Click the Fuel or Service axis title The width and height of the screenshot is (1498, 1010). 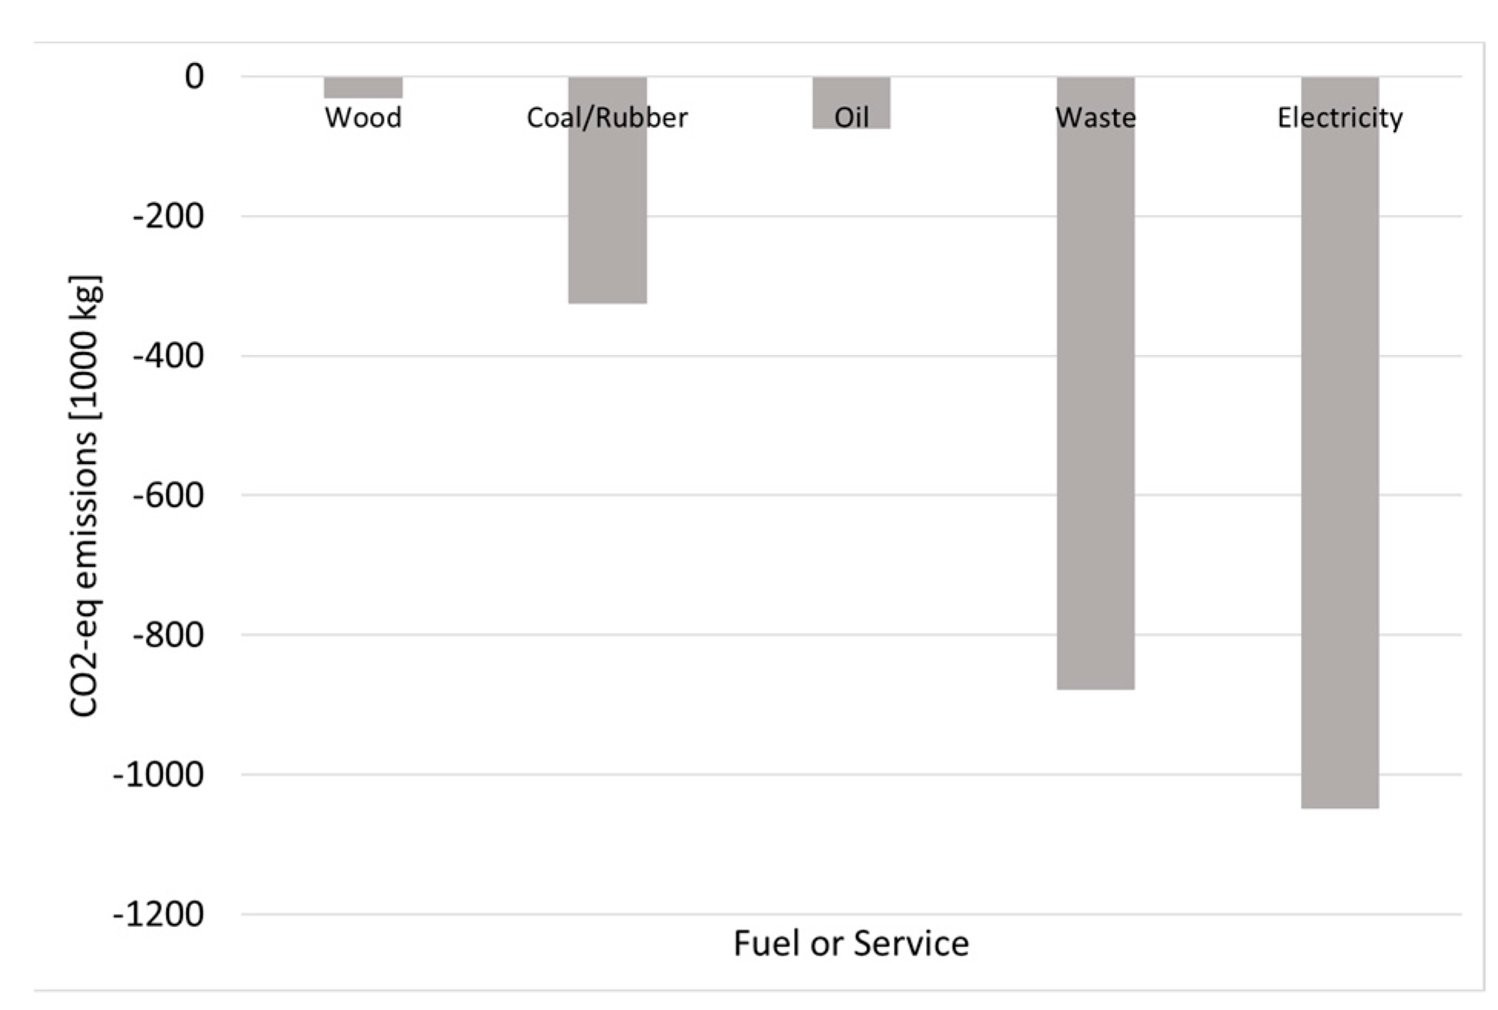tap(851, 944)
